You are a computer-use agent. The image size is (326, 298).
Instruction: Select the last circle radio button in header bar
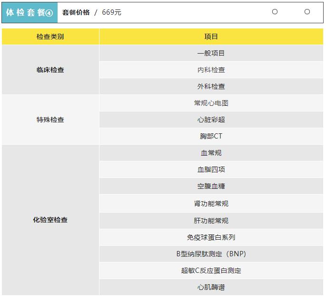(307, 12)
